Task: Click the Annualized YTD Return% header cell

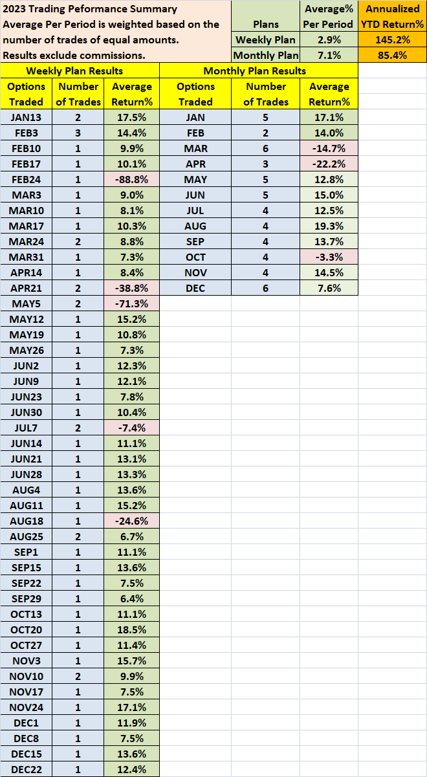Action: 393,17
